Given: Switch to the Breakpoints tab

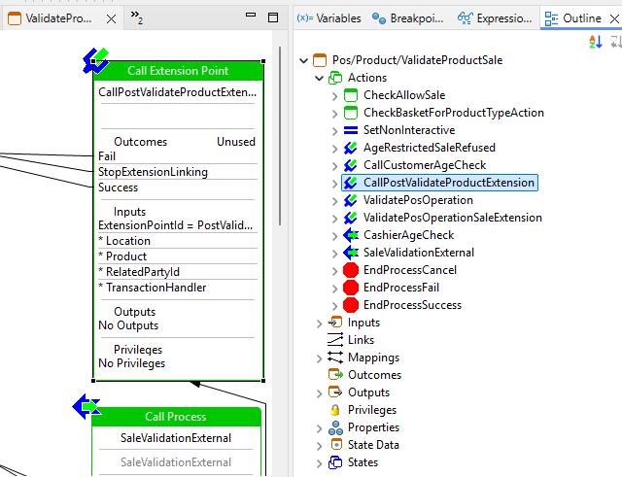Looking at the screenshot, I should (408, 18).
